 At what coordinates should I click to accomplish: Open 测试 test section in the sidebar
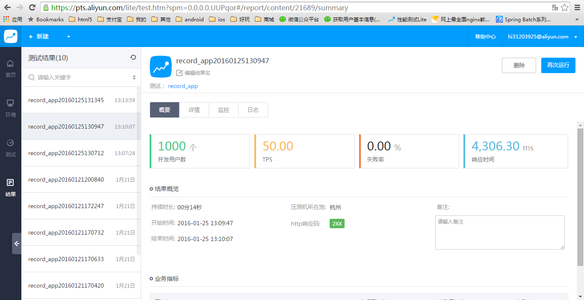pos(11,148)
